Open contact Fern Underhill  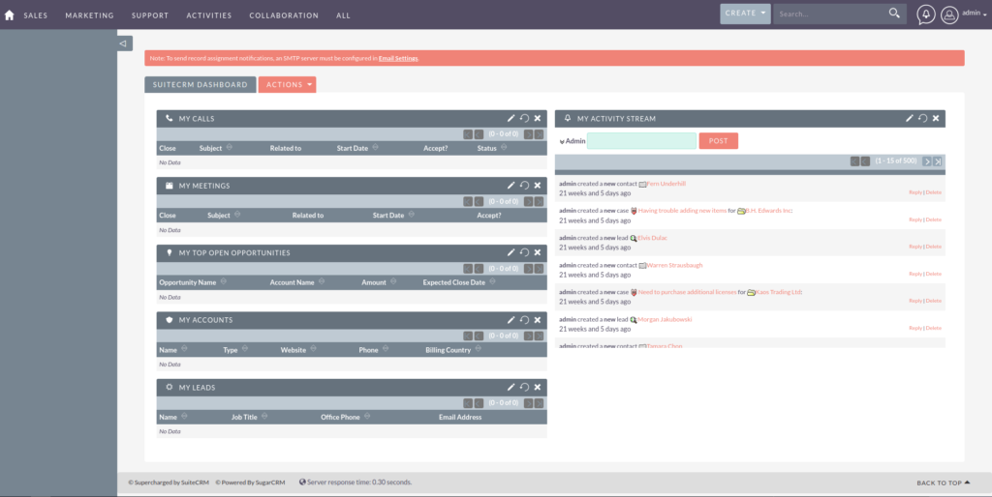click(x=666, y=184)
